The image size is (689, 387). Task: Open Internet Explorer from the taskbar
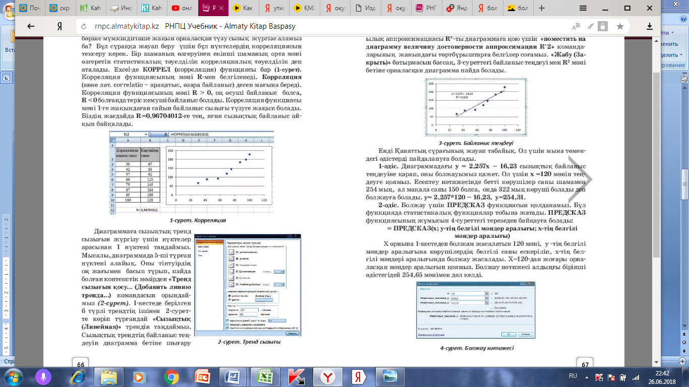78,377
